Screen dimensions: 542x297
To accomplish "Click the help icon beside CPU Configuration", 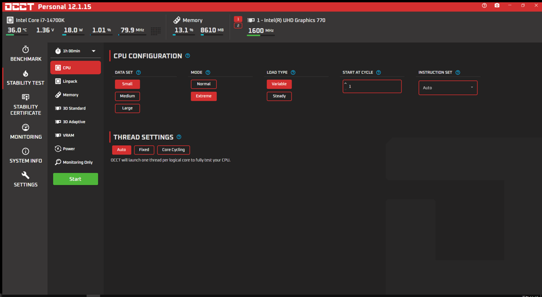I will pyautogui.click(x=188, y=56).
